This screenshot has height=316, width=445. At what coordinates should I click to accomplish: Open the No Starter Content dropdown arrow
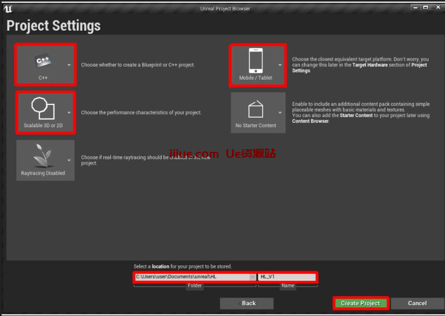coord(280,113)
